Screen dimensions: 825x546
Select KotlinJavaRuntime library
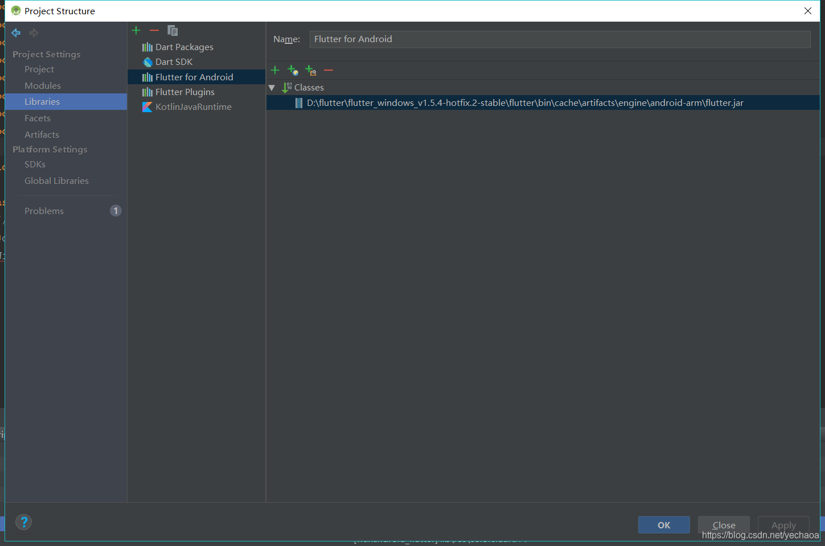pyautogui.click(x=194, y=107)
